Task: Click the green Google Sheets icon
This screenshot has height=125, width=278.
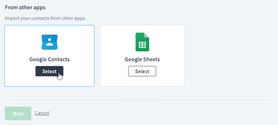Action: point(142,42)
